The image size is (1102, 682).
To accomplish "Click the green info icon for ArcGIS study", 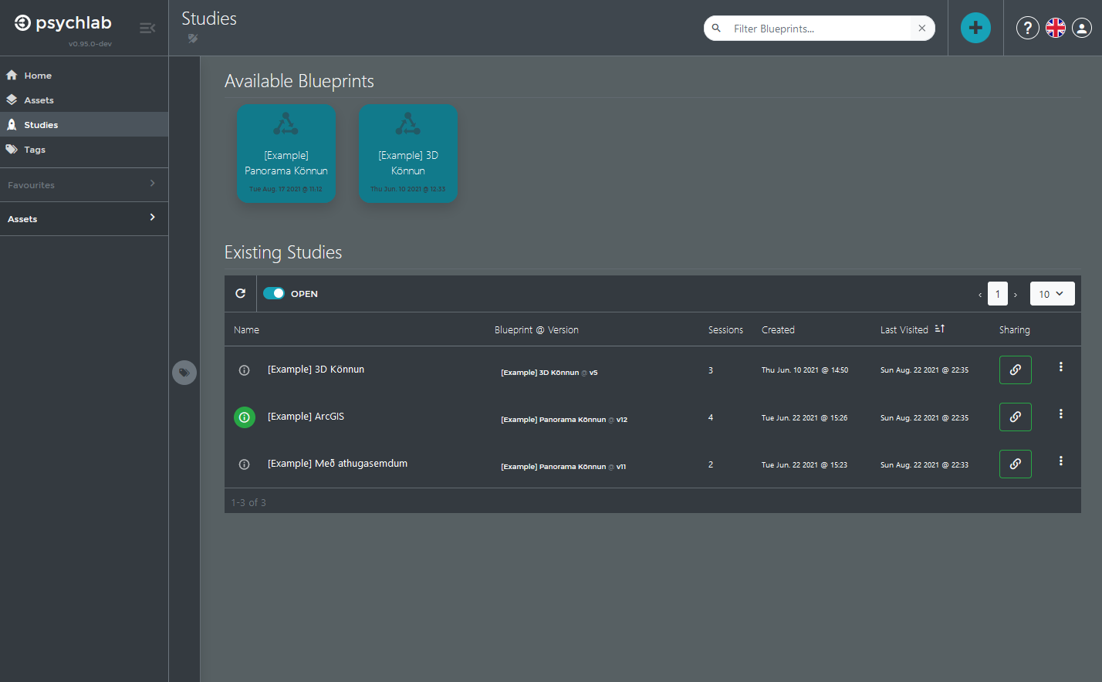I will tap(245, 417).
